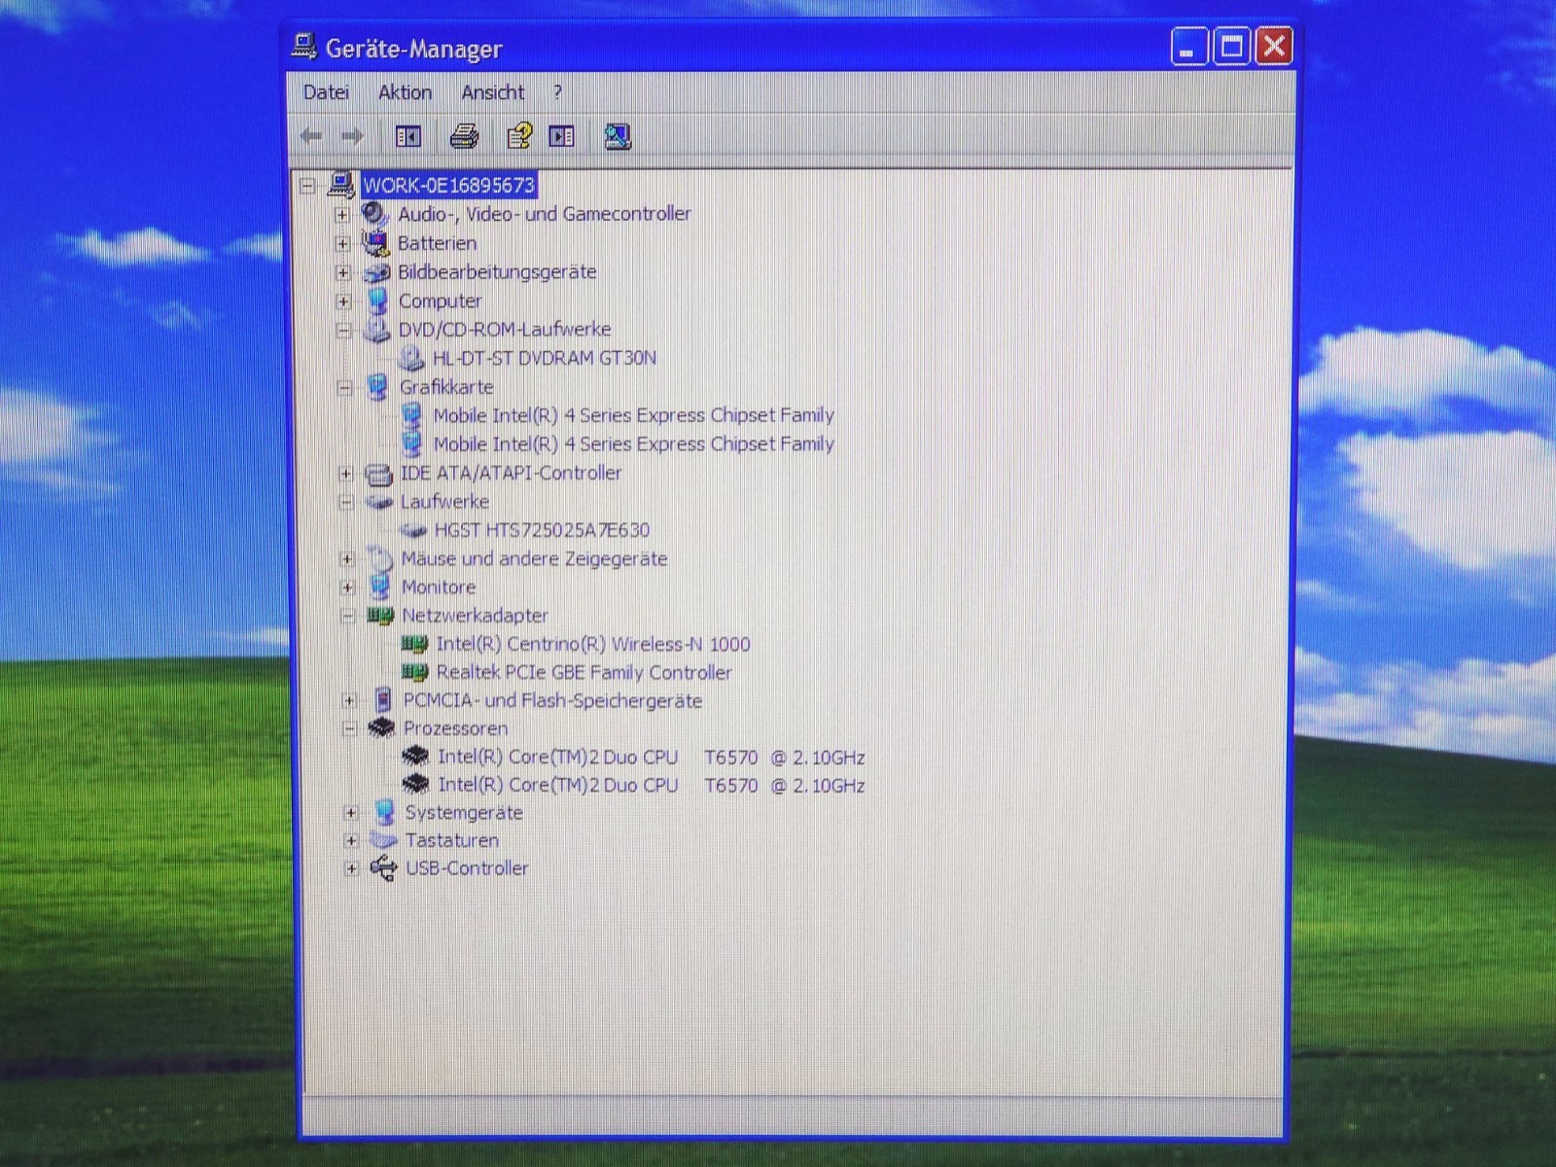
Task: Click the Help toolbar icon with question mark
Action: pos(519,136)
